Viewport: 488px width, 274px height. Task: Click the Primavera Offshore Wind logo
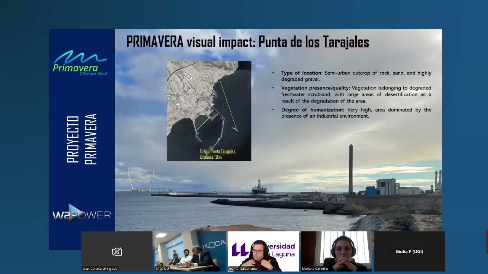[x=80, y=63]
